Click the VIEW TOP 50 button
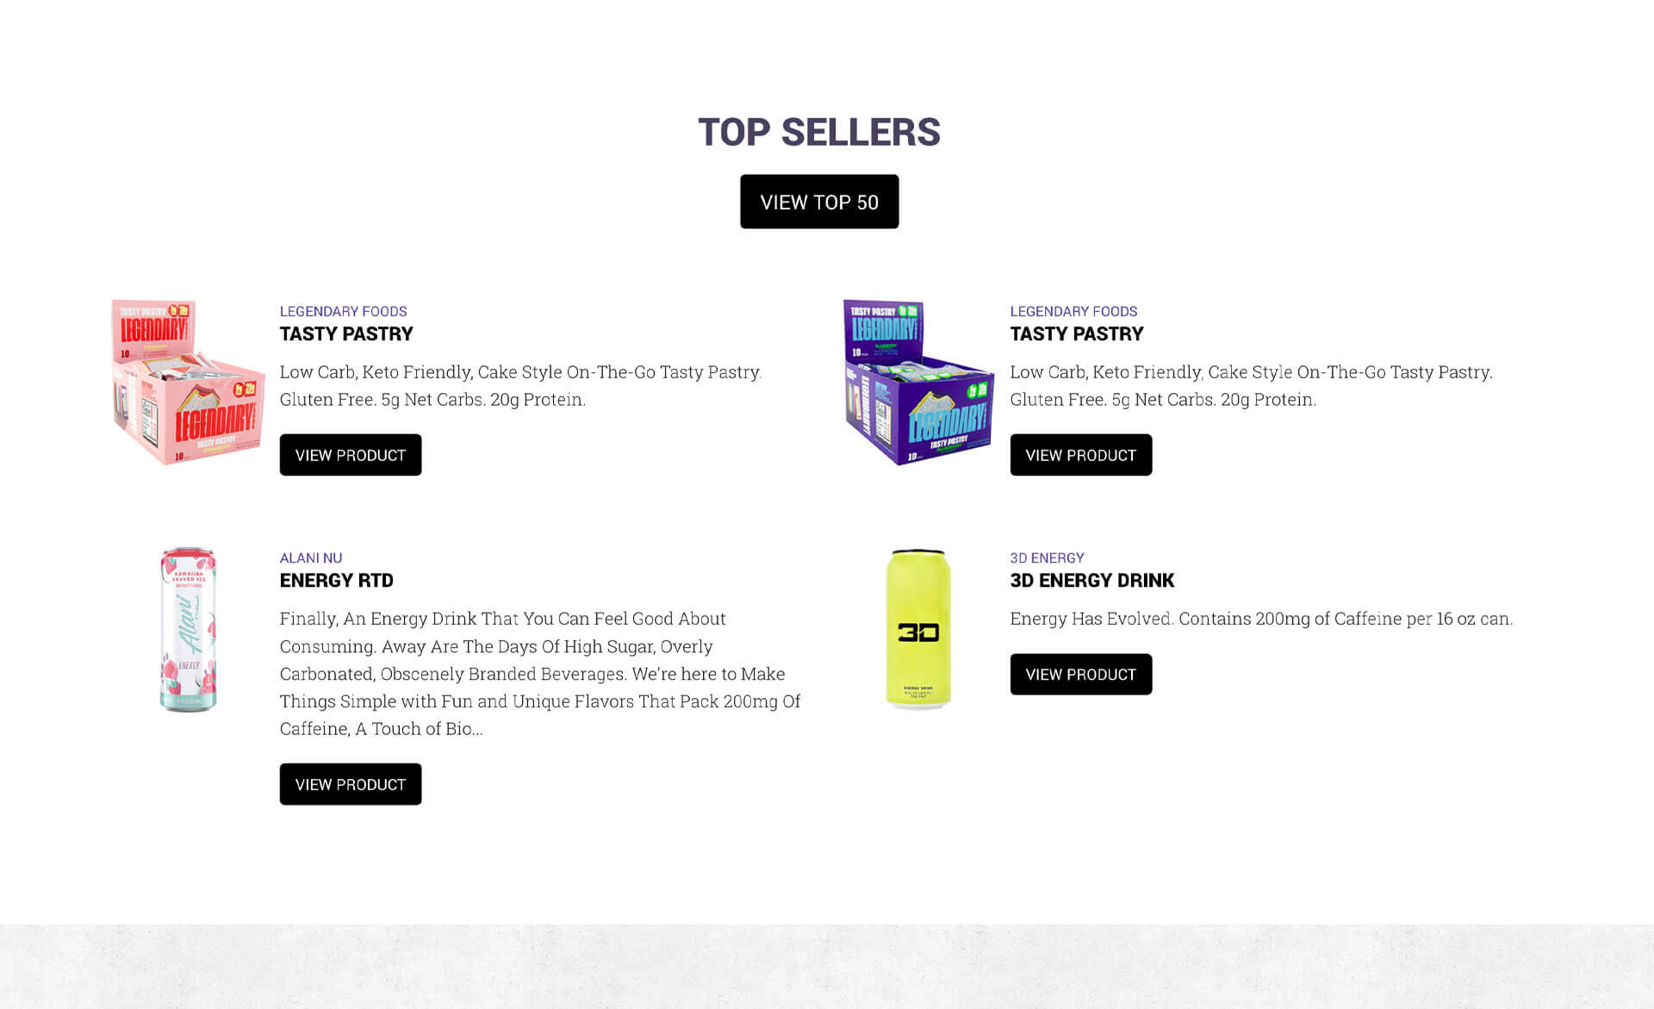Screen dimensions: 1654x1009 (x=818, y=202)
